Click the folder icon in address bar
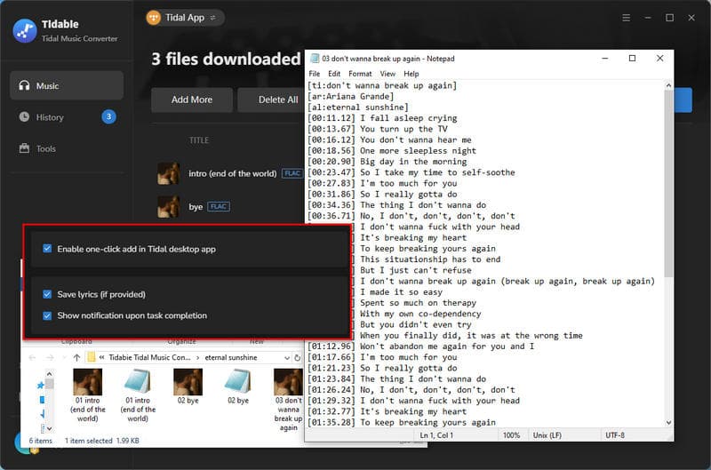Screen dimensions: 711x470 91,357
